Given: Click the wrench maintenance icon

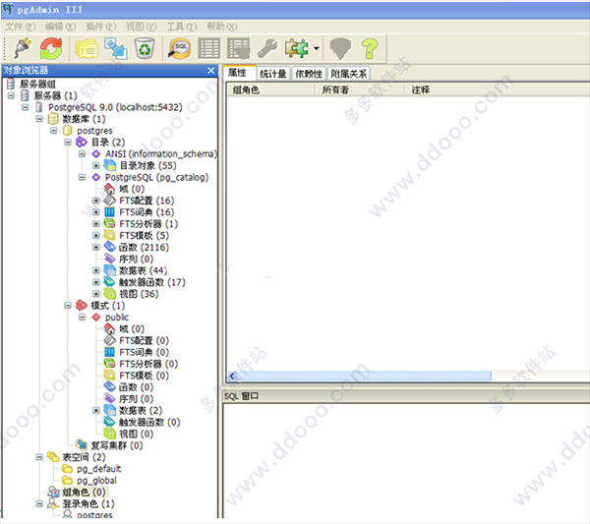Looking at the screenshot, I should [x=267, y=48].
